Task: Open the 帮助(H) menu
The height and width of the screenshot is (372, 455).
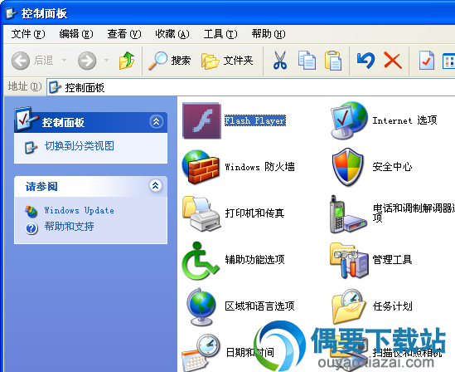Action: (x=269, y=34)
